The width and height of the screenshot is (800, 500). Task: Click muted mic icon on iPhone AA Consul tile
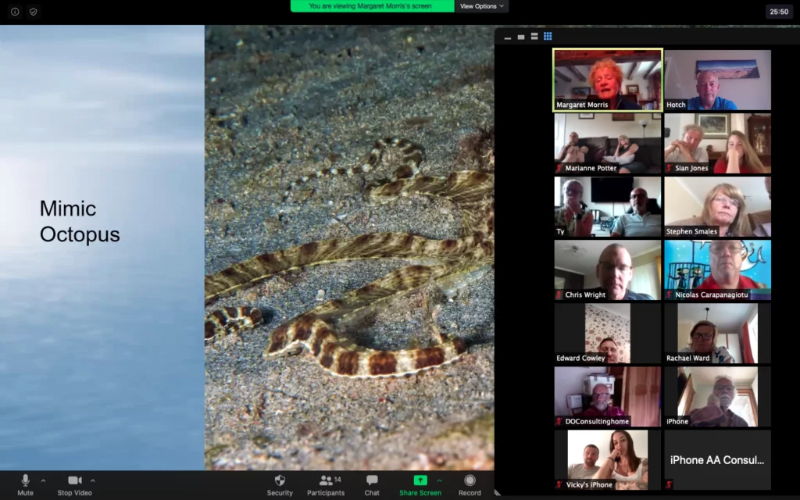(x=669, y=484)
